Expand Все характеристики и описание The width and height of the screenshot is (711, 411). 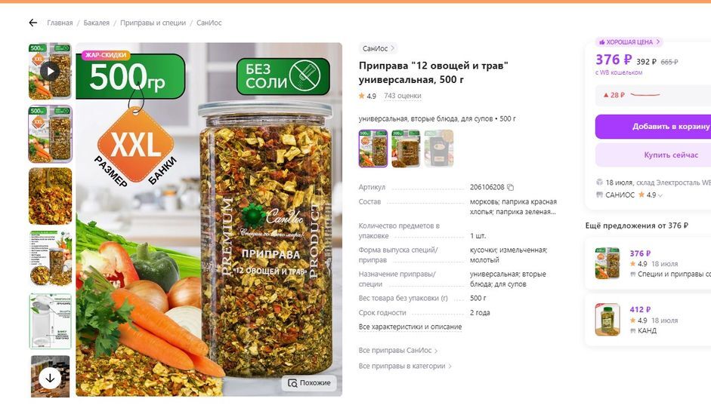pos(410,327)
